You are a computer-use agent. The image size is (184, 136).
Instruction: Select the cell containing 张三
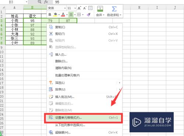(14, 39)
